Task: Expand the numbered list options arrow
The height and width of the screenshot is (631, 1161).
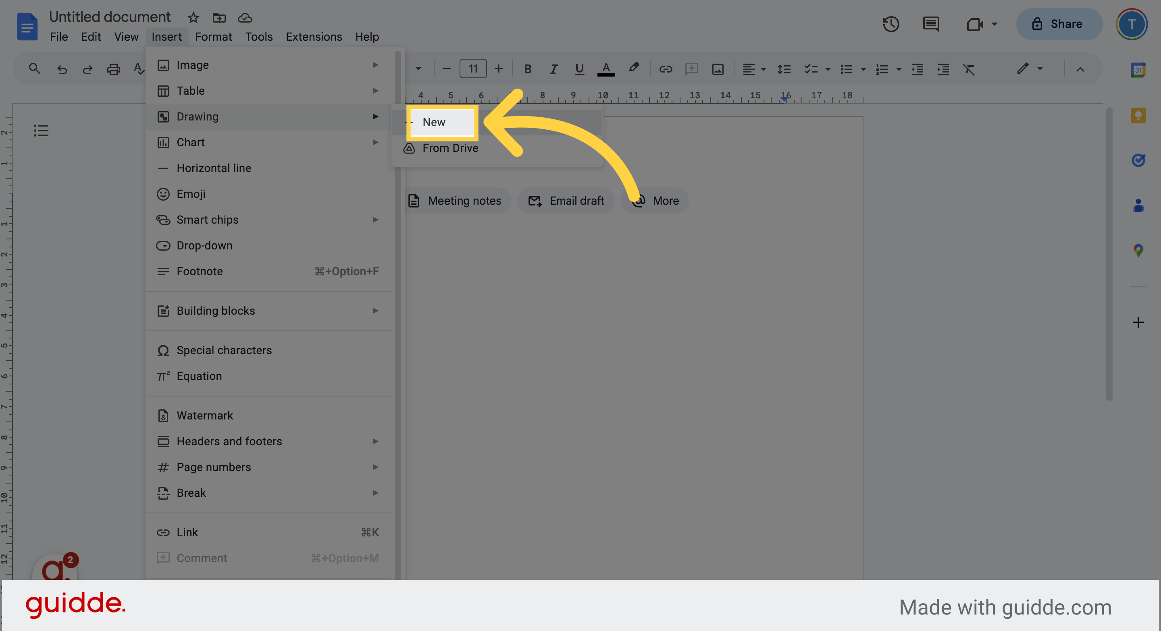Action: 898,69
